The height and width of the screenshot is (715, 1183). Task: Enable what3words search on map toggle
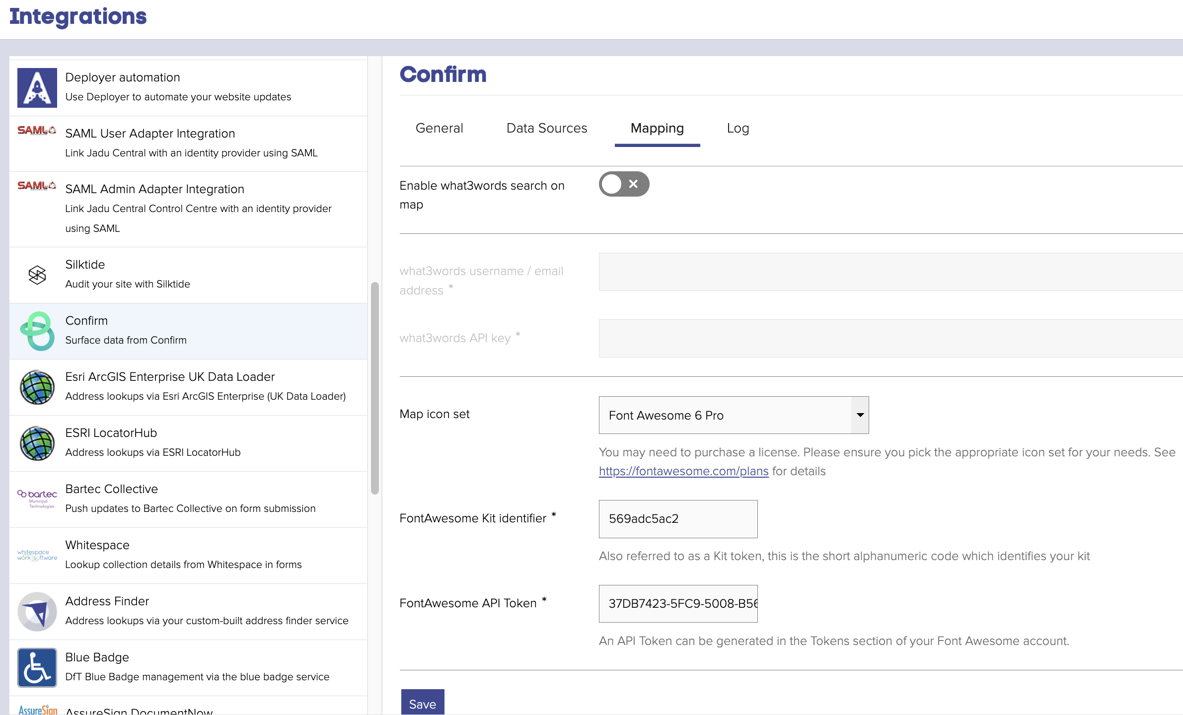624,184
